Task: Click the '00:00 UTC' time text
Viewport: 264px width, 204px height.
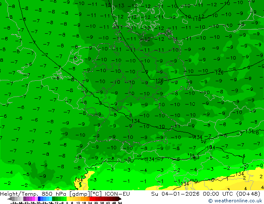Action: point(219,194)
